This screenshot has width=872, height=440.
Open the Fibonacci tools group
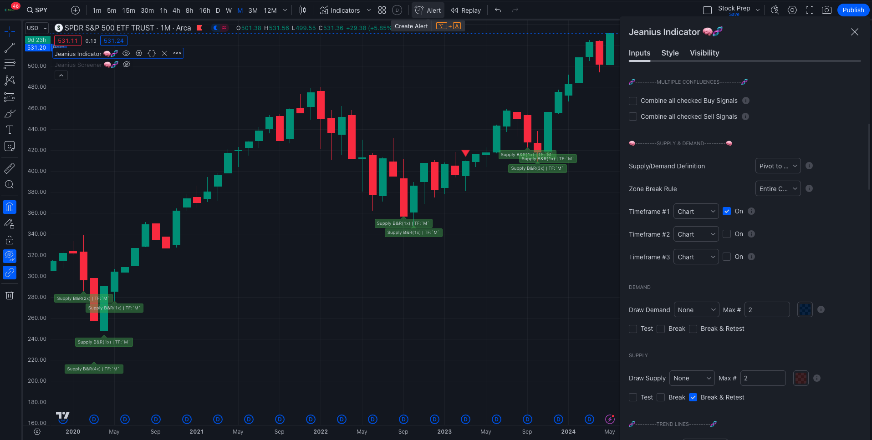click(x=10, y=64)
